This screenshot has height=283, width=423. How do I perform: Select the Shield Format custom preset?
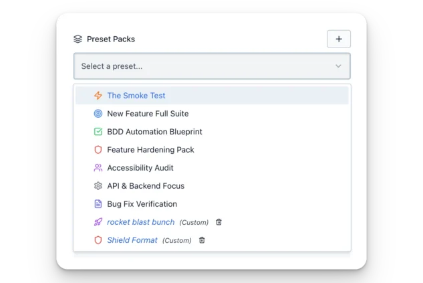[132, 240]
